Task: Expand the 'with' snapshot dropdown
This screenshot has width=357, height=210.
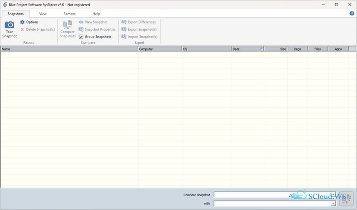Action: tap(333, 203)
